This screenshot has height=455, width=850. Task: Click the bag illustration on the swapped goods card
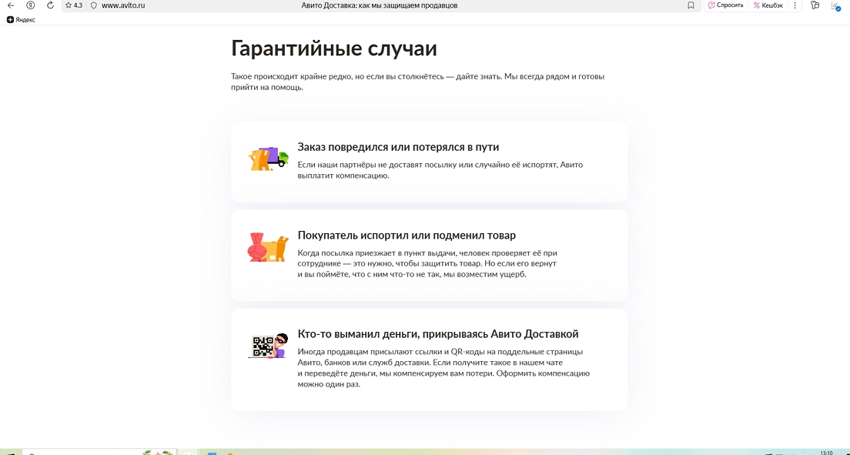pos(267,248)
